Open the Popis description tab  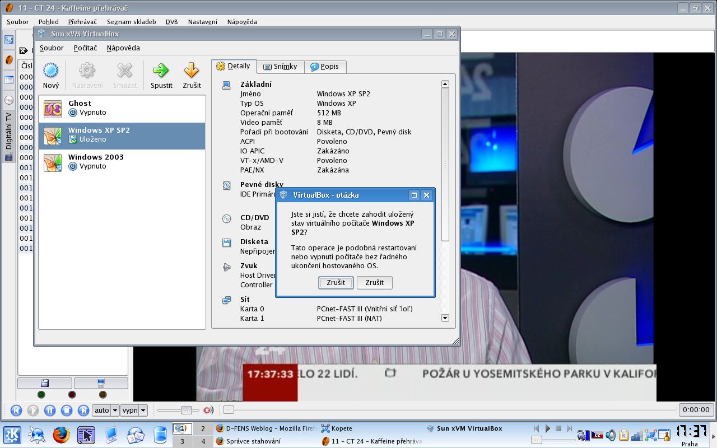(x=325, y=67)
